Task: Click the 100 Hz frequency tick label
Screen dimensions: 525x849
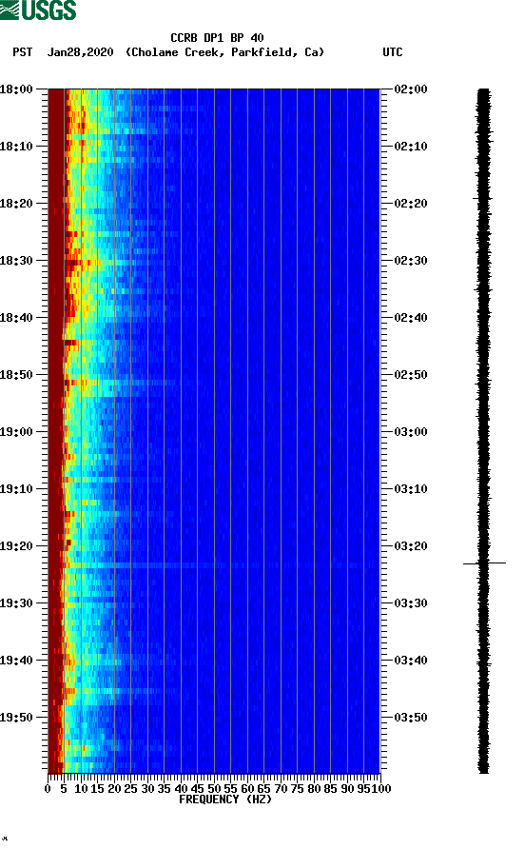Action: click(381, 789)
